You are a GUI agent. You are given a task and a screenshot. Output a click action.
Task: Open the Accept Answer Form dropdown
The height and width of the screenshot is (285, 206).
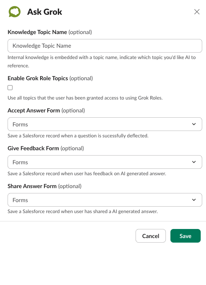click(105, 124)
